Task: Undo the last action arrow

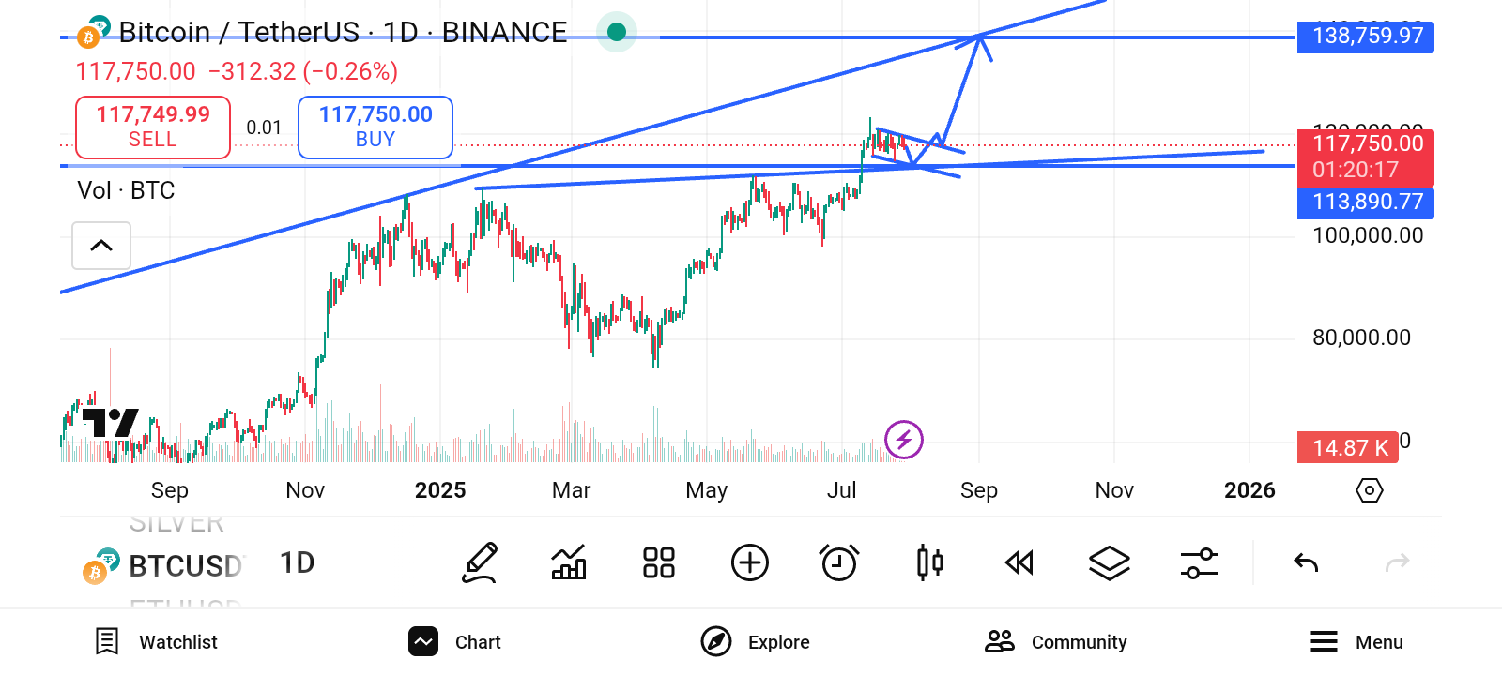Action: 1306,562
